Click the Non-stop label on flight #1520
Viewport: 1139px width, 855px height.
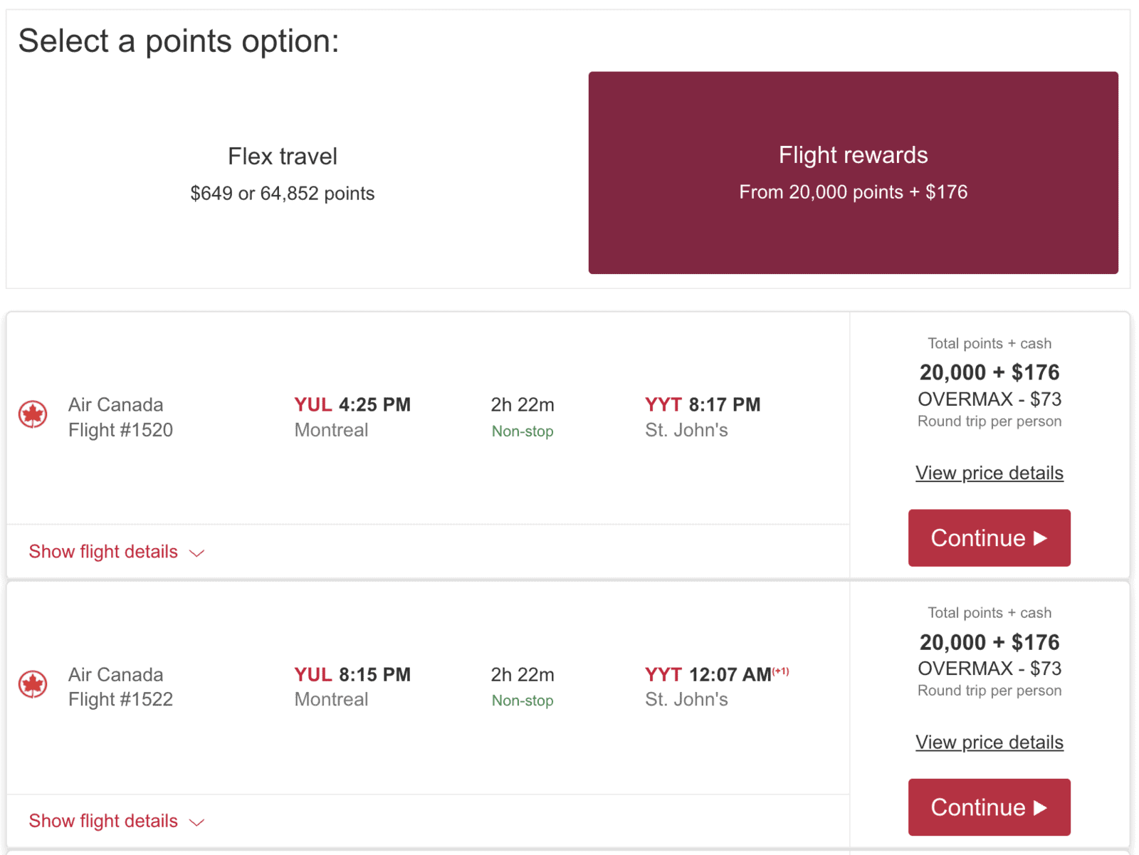point(523,431)
